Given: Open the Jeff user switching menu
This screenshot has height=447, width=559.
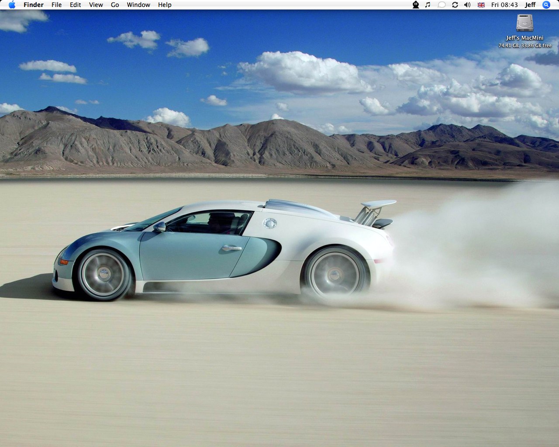Looking at the screenshot, I should 530,5.
